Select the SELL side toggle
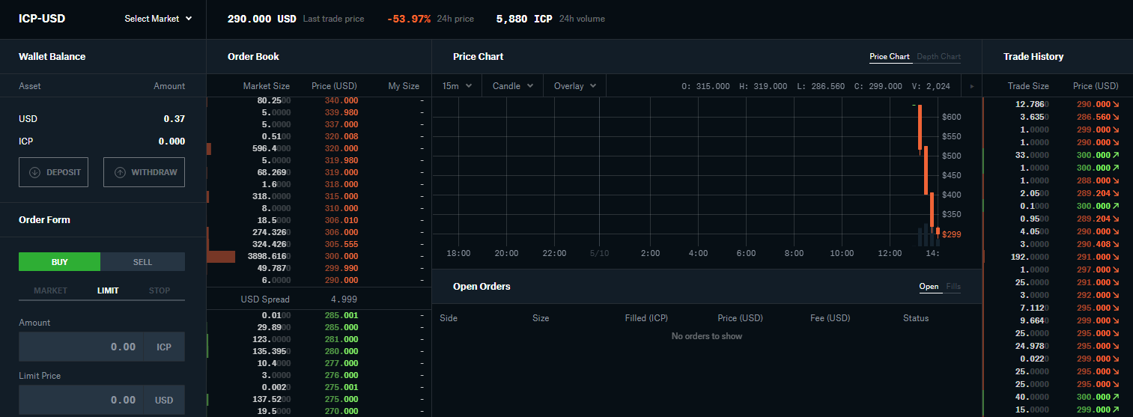The width and height of the screenshot is (1133, 417). pyautogui.click(x=142, y=261)
